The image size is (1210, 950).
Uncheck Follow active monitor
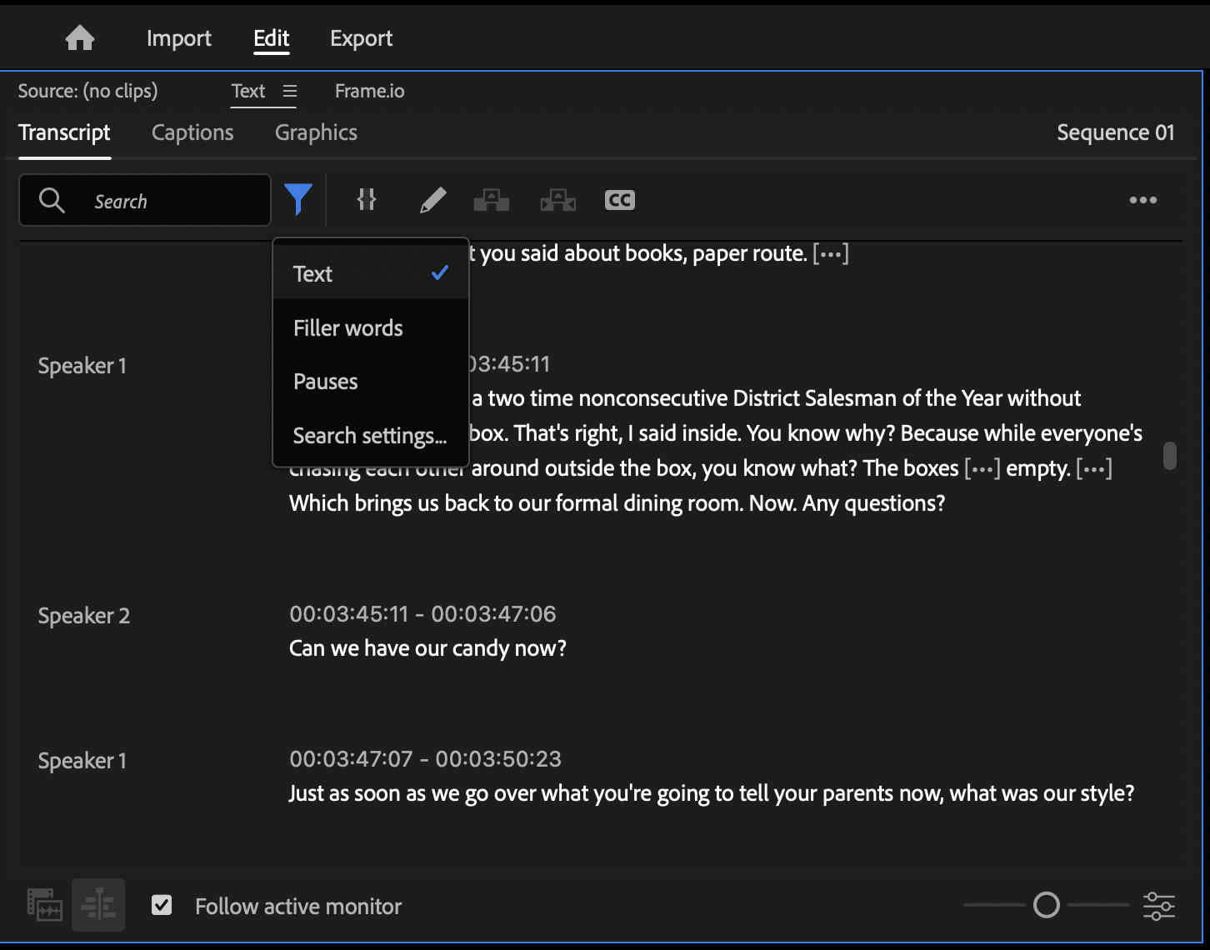162,904
